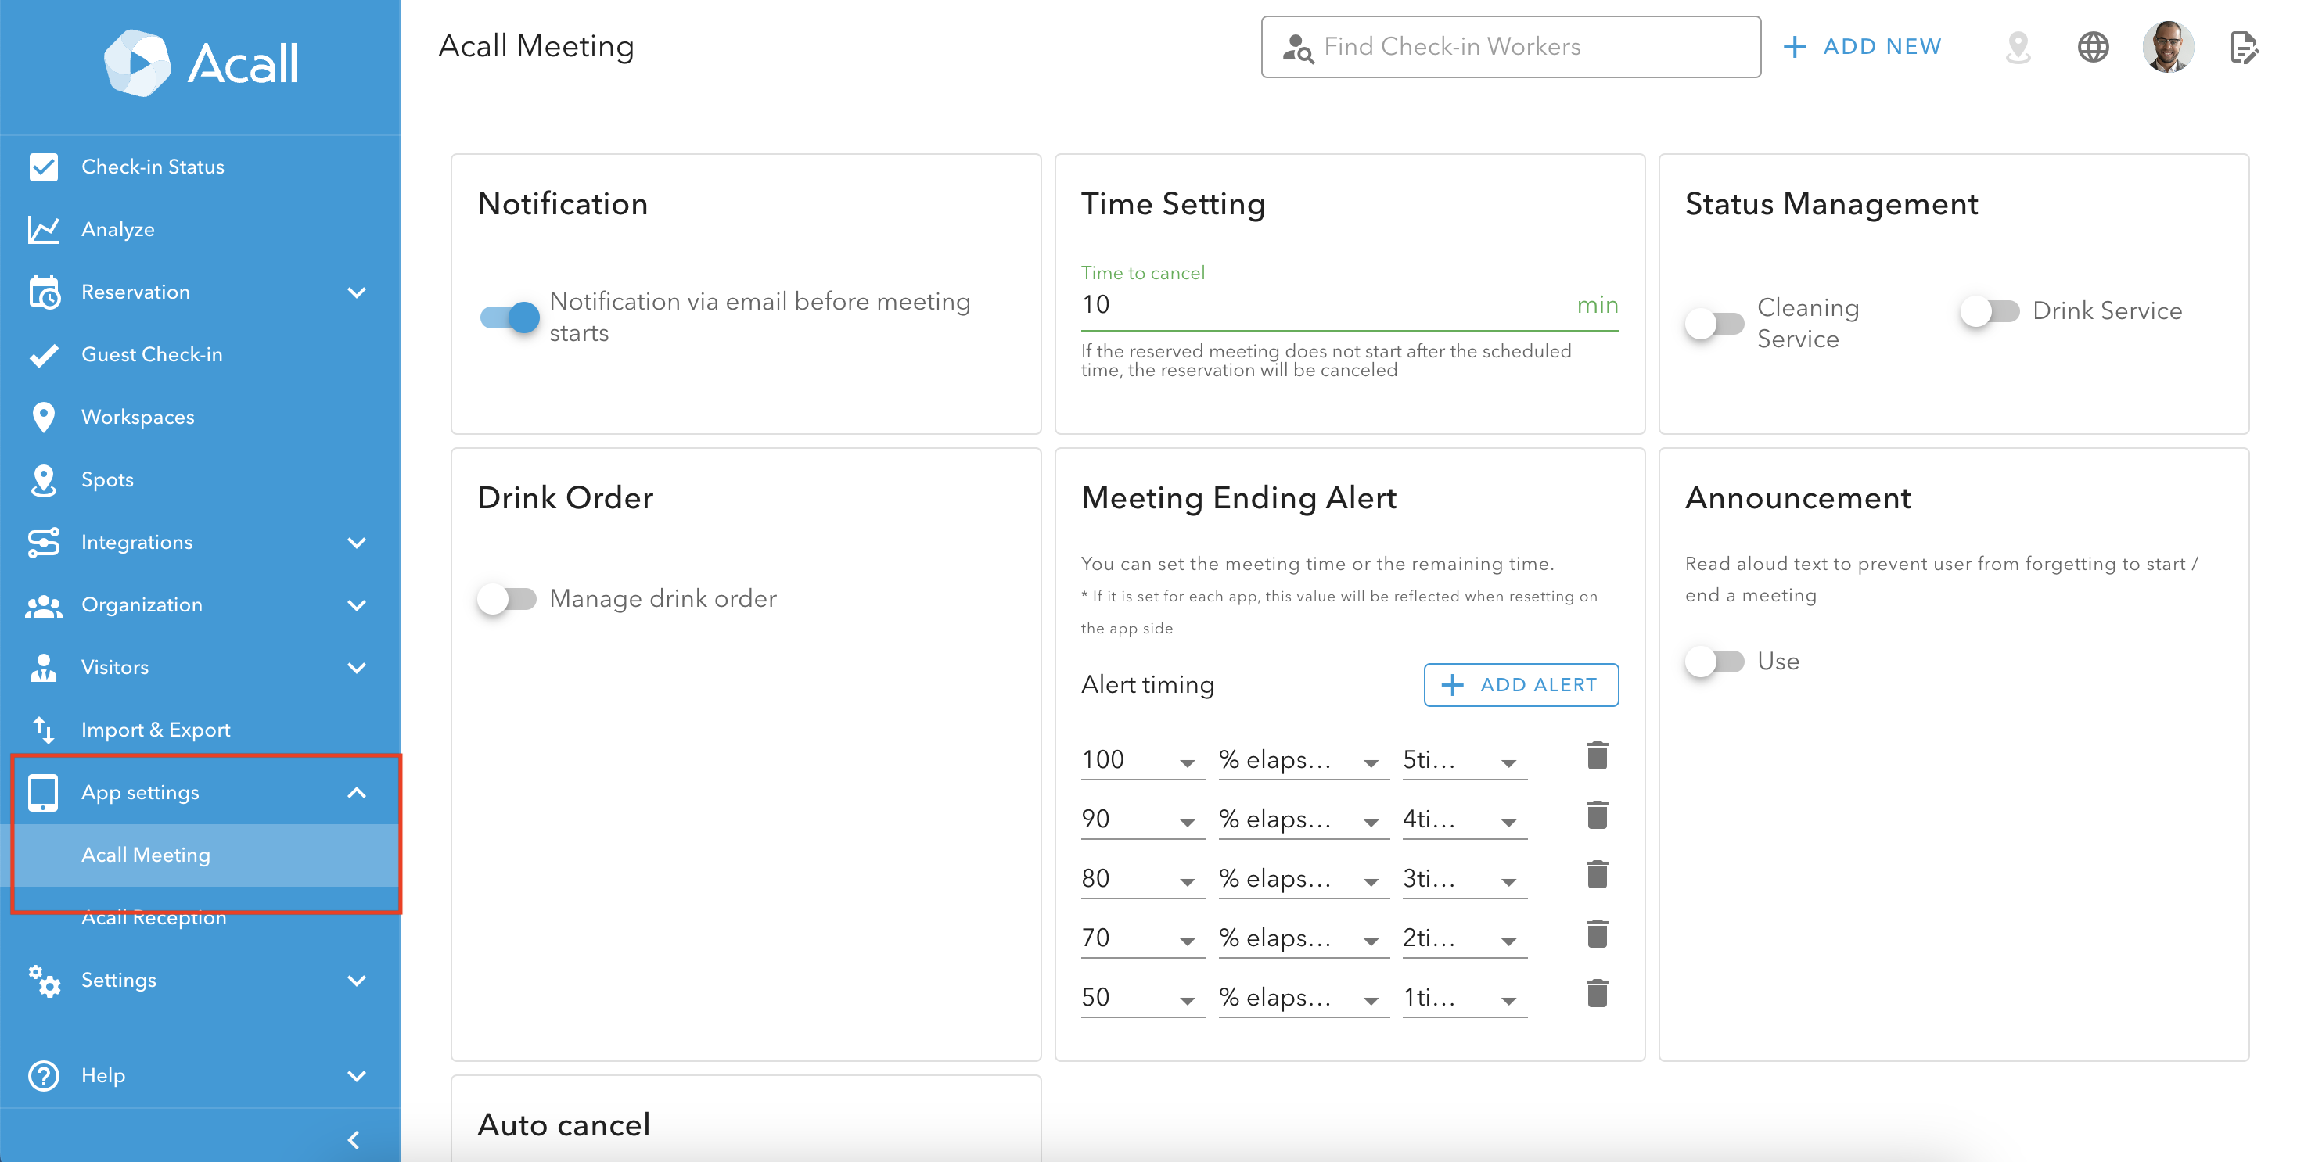Image resolution: width=2297 pixels, height=1162 pixels.
Task: Delete the alert row with value 70
Action: 1597,934
